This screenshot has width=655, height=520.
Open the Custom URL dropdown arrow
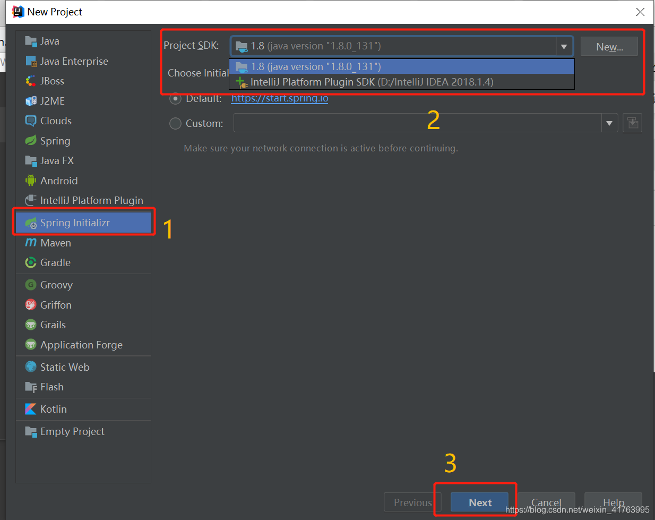[x=609, y=123]
